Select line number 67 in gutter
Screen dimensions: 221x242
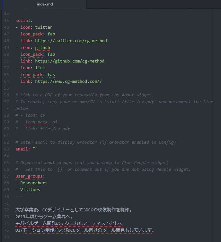point(6,176)
